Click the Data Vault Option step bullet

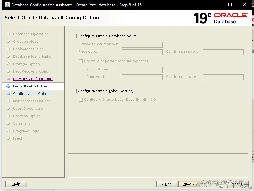click(x=8, y=86)
